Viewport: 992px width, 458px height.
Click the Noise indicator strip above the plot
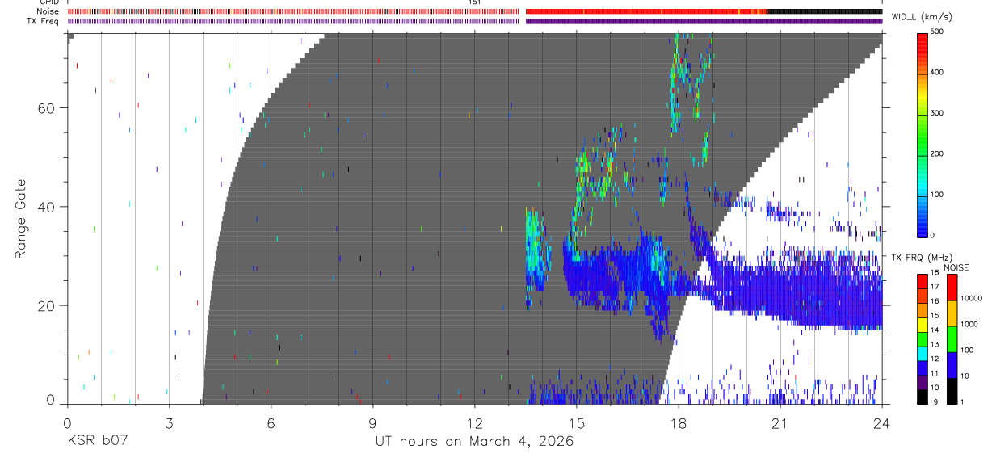pos(474,11)
